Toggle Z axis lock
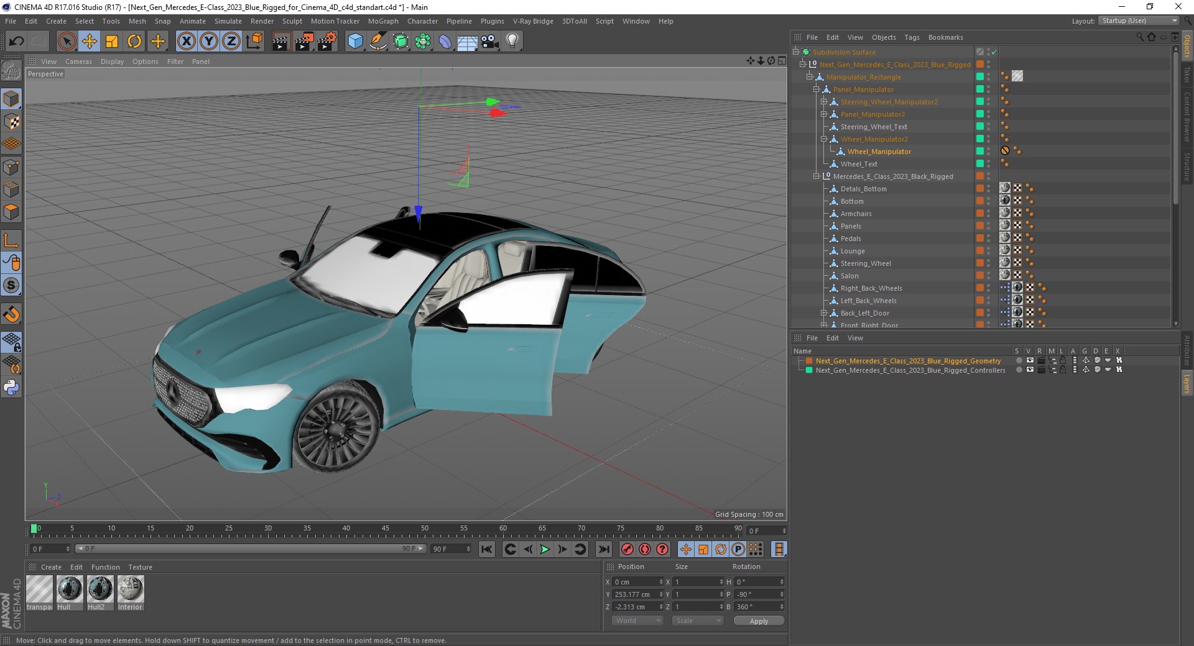This screenshot has height=646, width=1194. tap(231, 42)
